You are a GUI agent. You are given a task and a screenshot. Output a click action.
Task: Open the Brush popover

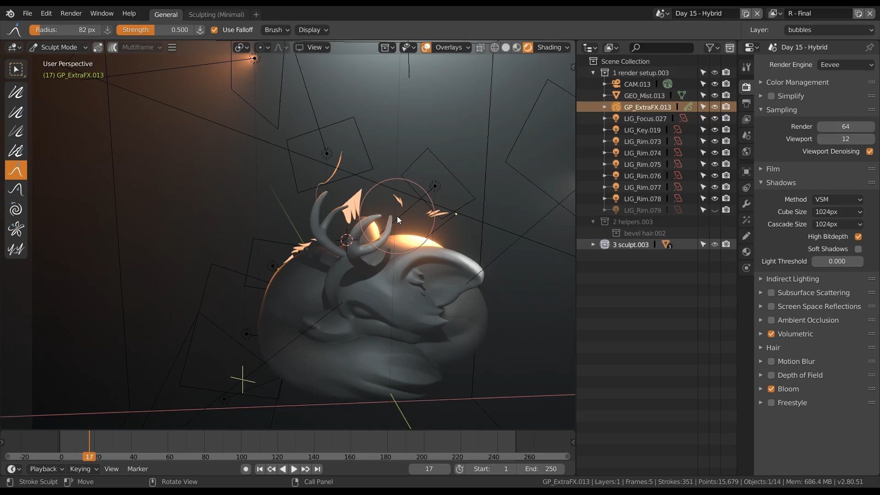[x=277, y=30]
